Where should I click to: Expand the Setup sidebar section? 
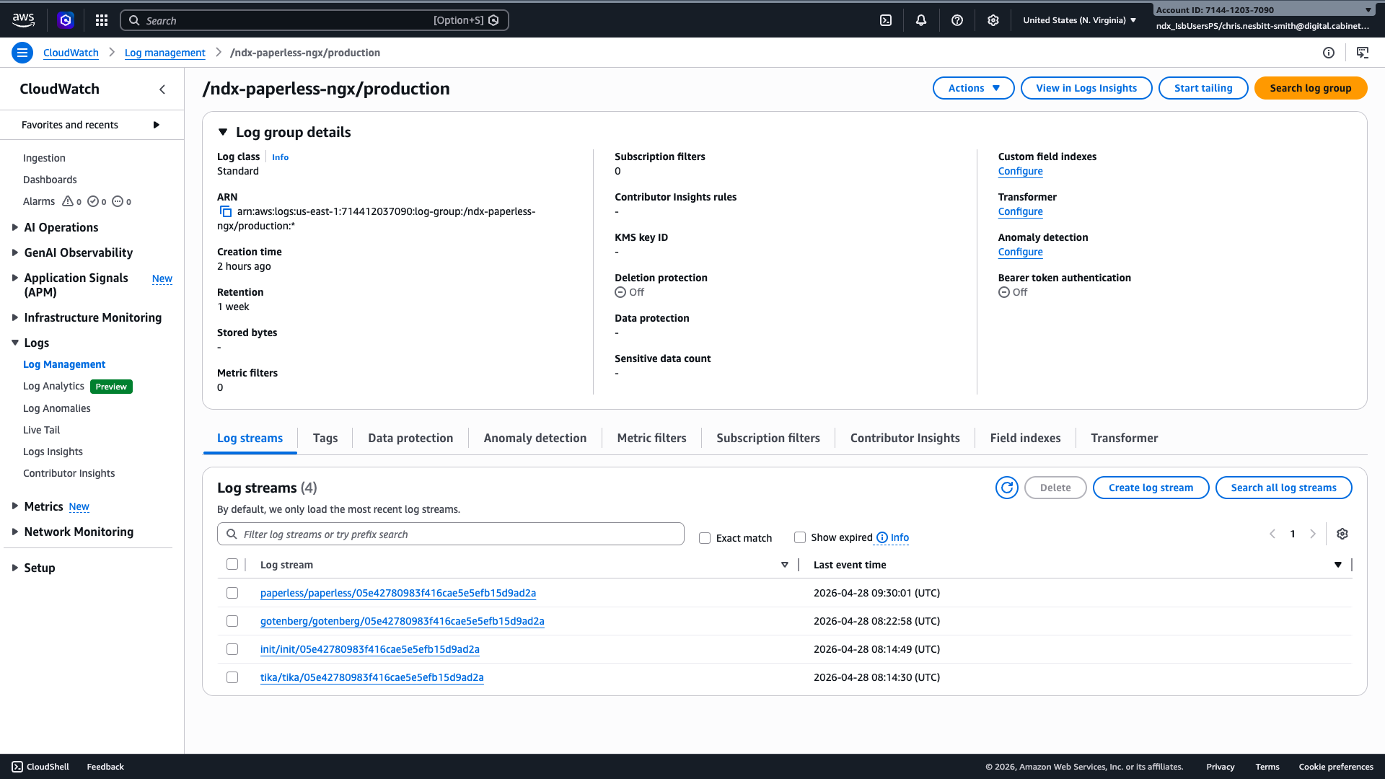coord(15,568)
